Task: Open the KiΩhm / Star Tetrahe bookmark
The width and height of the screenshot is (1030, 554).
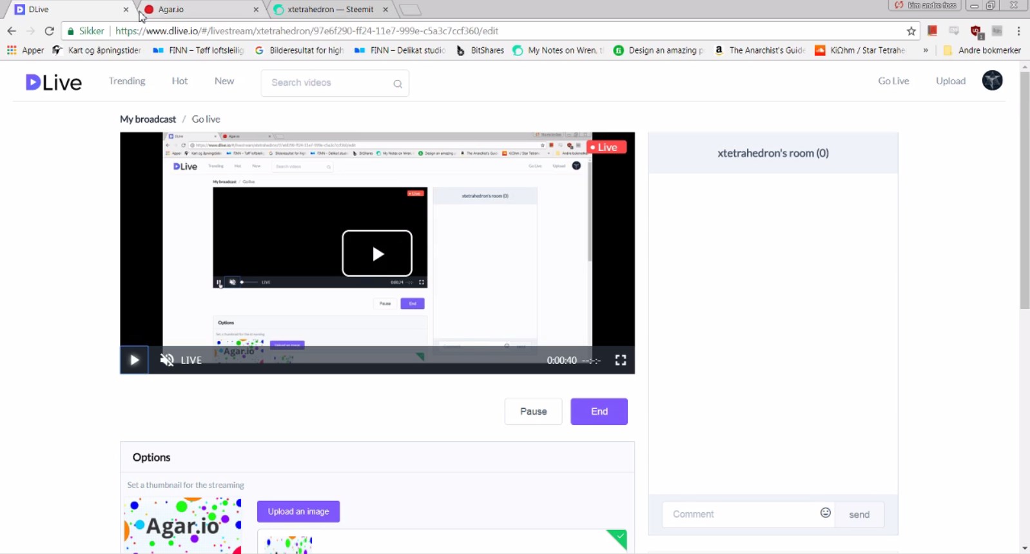Action: [860, 50]
